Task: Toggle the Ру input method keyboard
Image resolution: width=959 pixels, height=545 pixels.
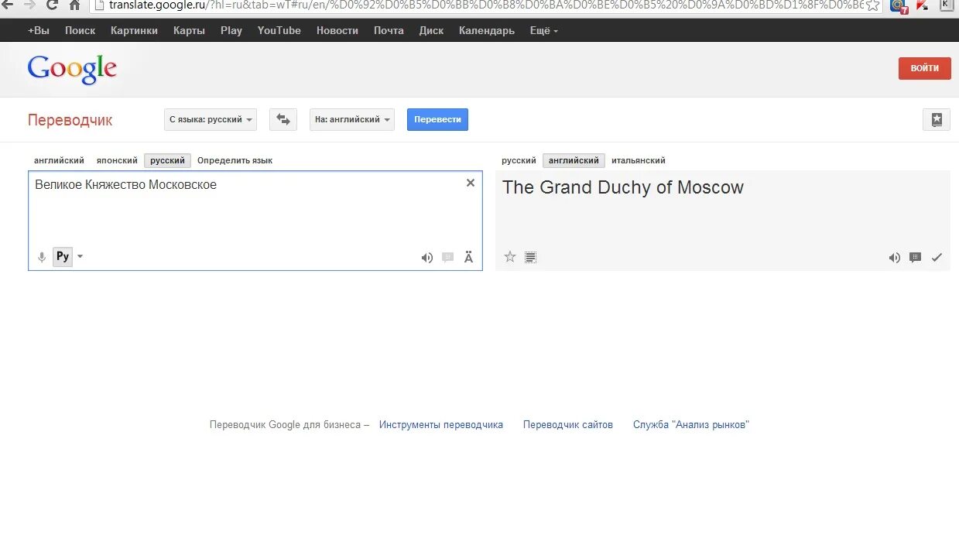Action: 63,257
